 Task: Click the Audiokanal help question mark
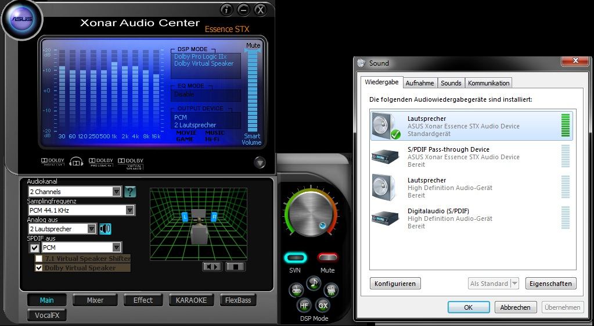[130, 191]
